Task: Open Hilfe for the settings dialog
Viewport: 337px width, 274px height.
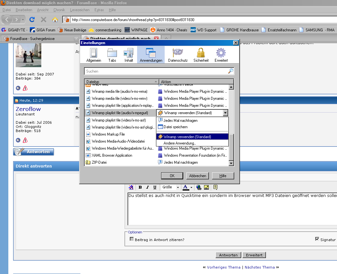Action: point(223,176)
